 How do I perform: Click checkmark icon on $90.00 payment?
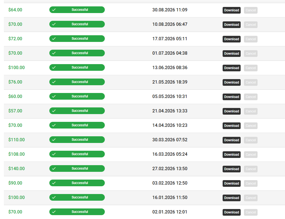pyautogui.click(x=54, y=183)
